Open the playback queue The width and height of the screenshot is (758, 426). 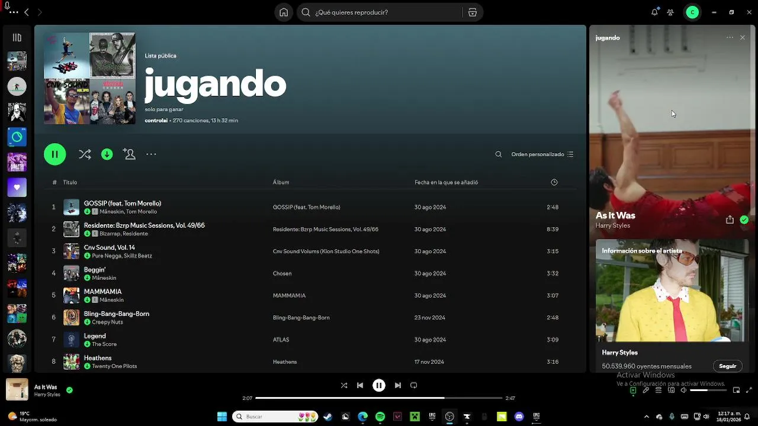[x=659, y=390]
